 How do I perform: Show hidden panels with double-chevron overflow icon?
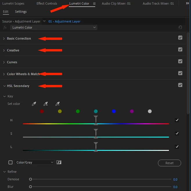187,3
